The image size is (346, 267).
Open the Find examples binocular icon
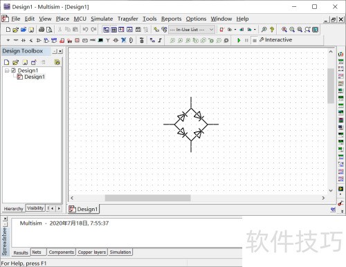(x=264, y=30)
